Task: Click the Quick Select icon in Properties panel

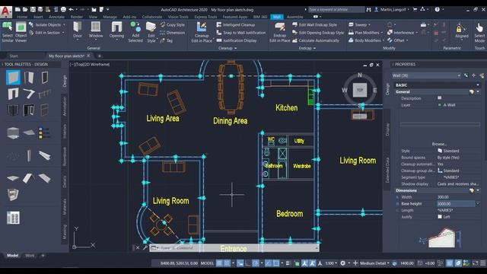Action: point(482,75)
